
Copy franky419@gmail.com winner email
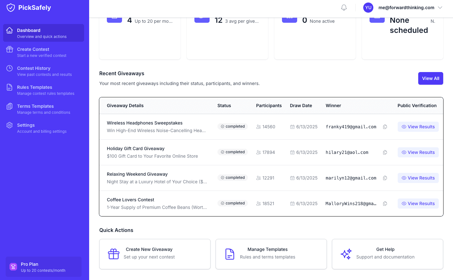point(385,127)
